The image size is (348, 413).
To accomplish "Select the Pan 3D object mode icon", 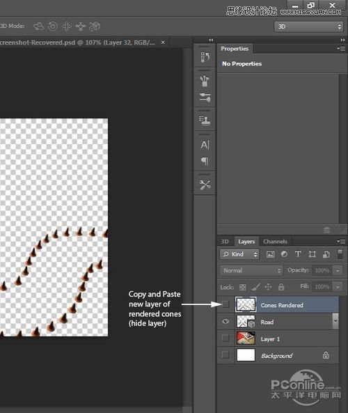I will [x=67, y=26].
